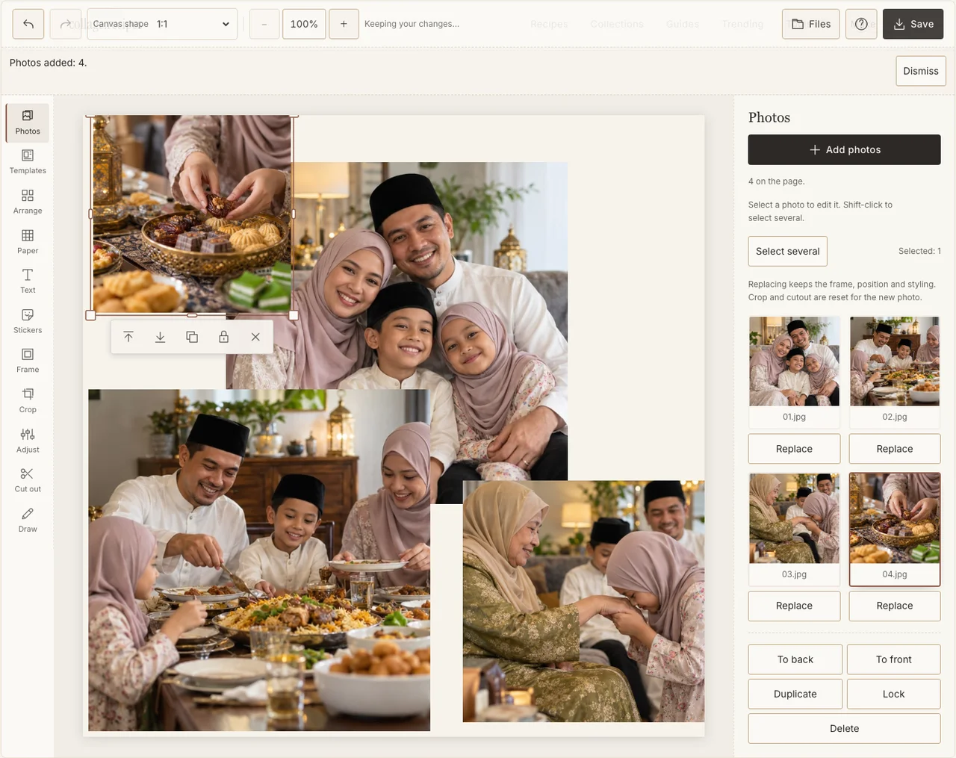Viewport: 956px width, 758px height.
Task: Click the redo arrow icon
Action: coord(66,24)
